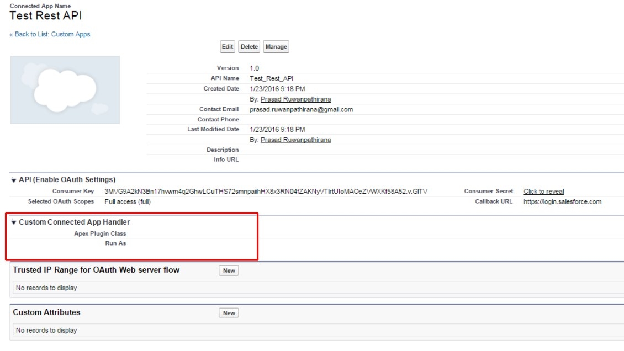Select the callback URL https://login.salesforce.com
The image size is (624, 351).
562,201
